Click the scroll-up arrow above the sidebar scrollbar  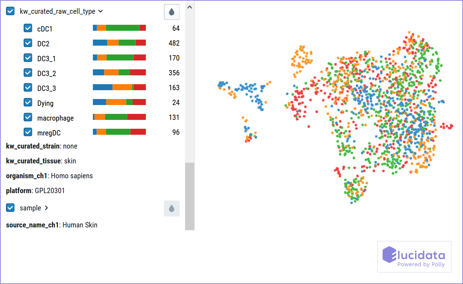[190, 6]
